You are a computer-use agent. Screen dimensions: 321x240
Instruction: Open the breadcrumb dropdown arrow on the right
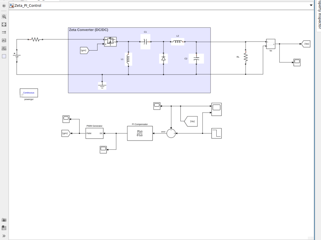tap(310, 5)
